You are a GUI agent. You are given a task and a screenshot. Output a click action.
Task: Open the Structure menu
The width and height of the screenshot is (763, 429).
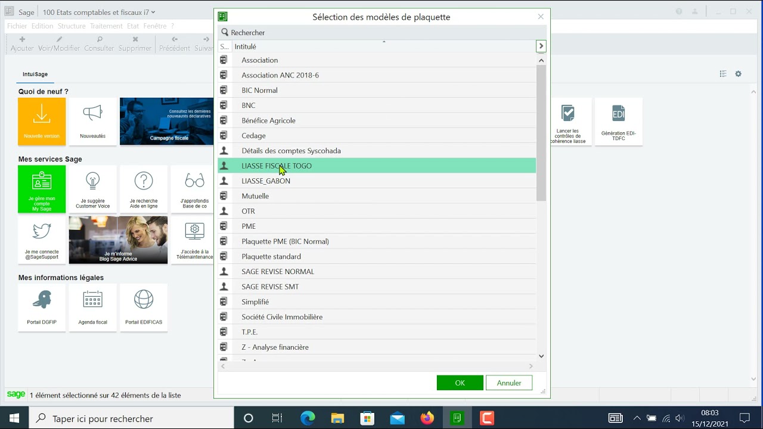[72, 26]
